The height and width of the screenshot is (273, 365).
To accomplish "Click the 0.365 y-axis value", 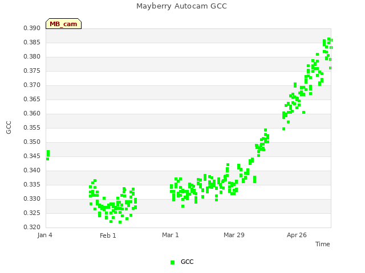I will click(x=32, y=100).
